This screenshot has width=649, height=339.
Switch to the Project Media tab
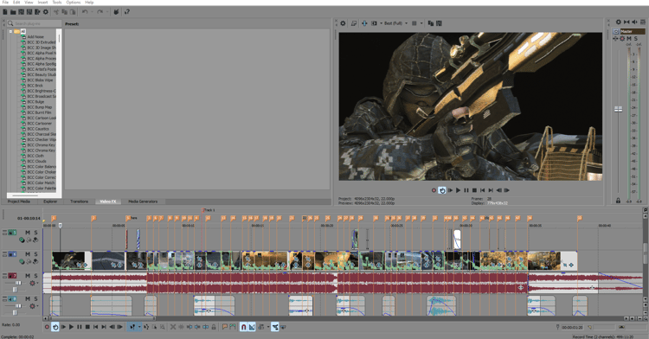tap(19, 201)
